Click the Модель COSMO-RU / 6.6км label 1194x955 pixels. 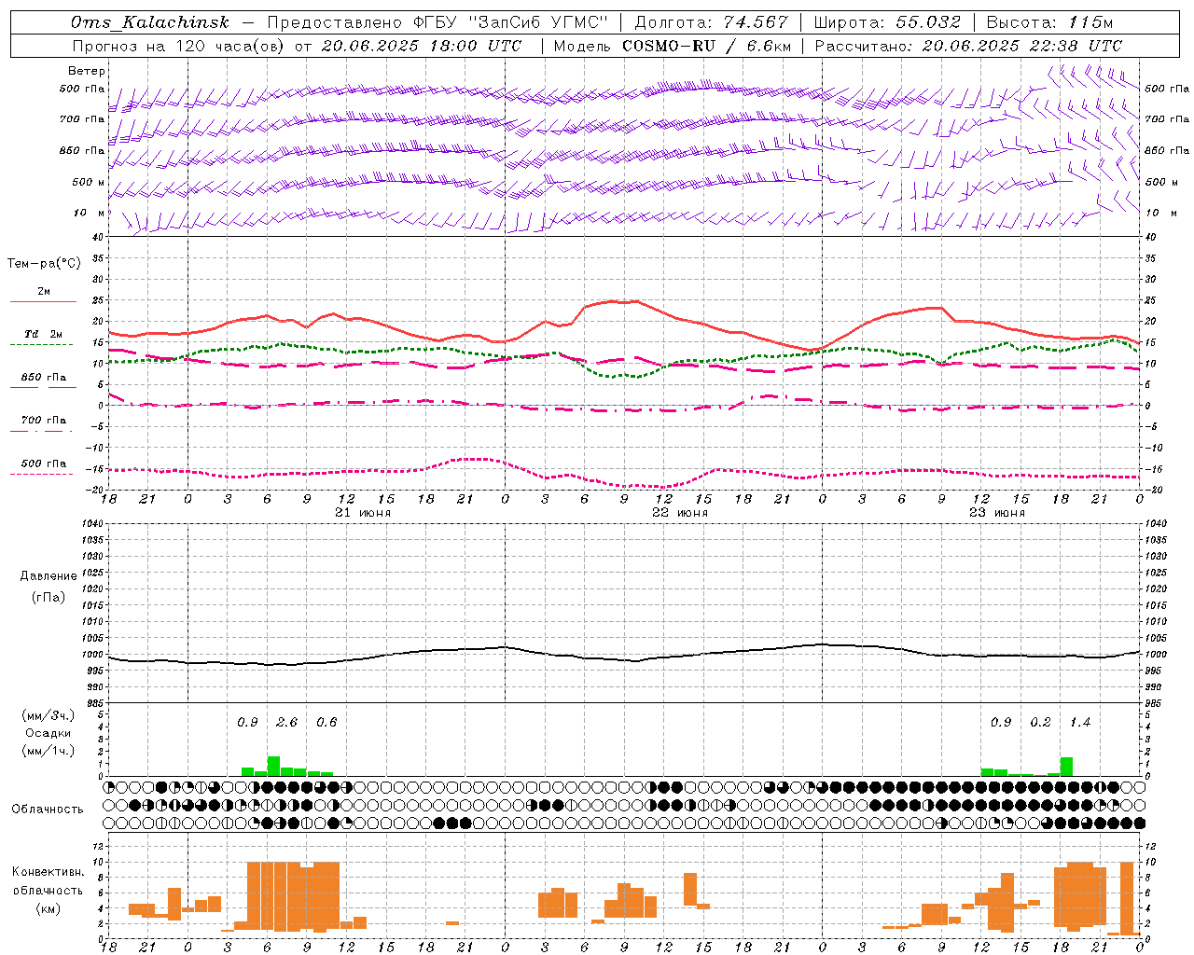click(x=673, y=46)
